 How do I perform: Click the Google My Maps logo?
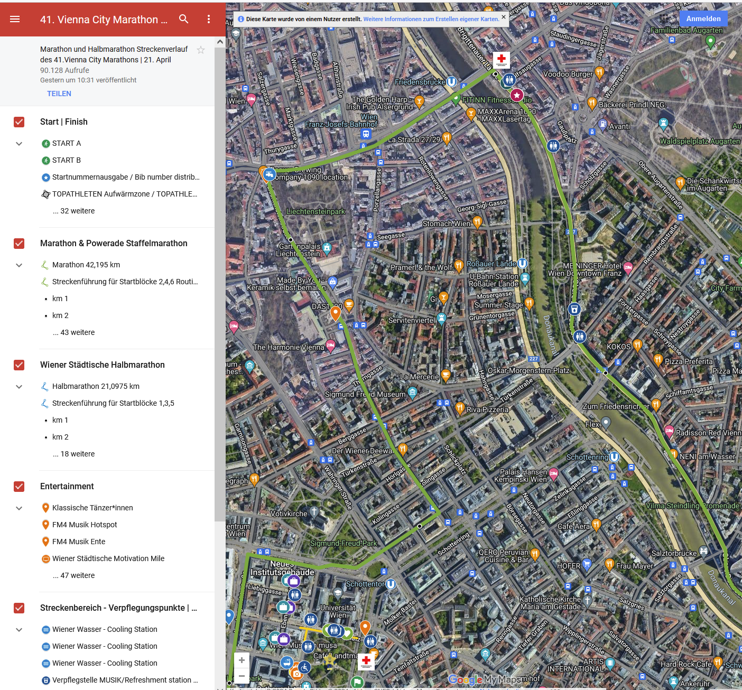485,679
